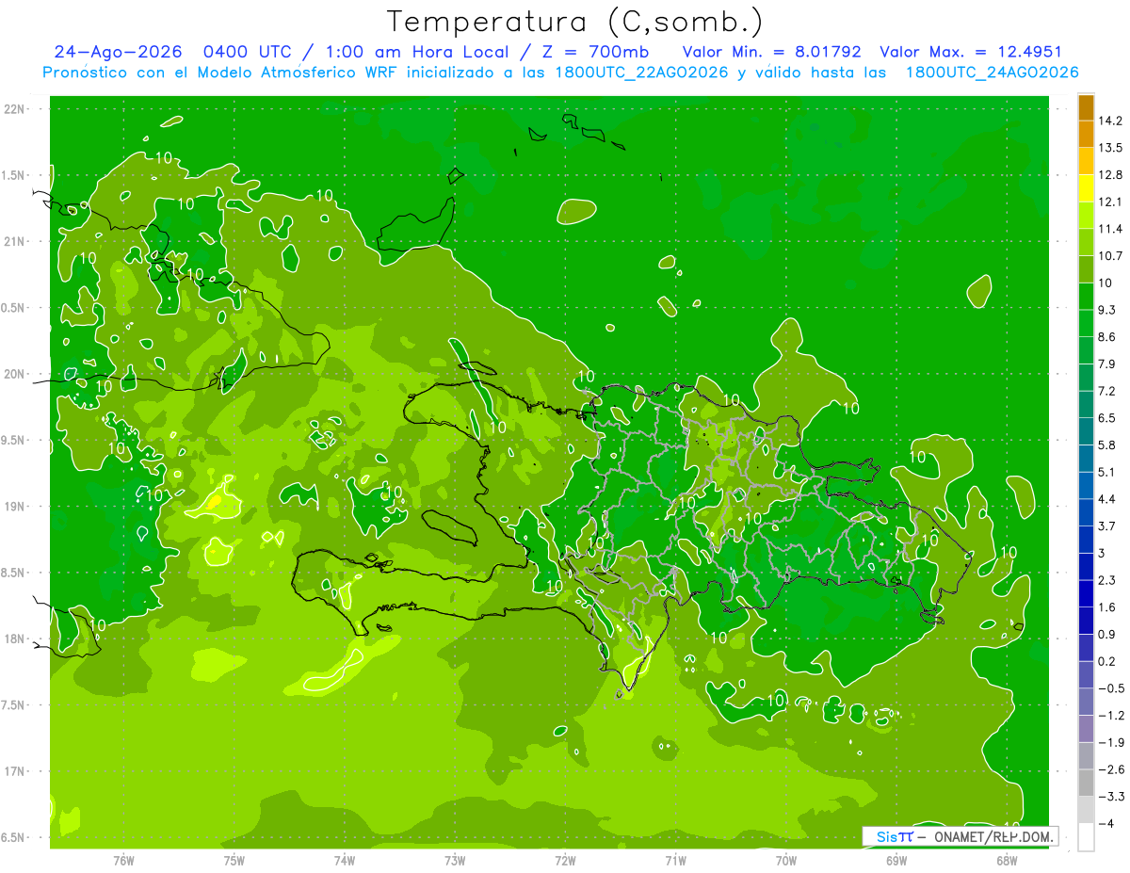Pick the light green swatch between 10.7 and 11.4
1130x873 pixels.
[1086, 243]
